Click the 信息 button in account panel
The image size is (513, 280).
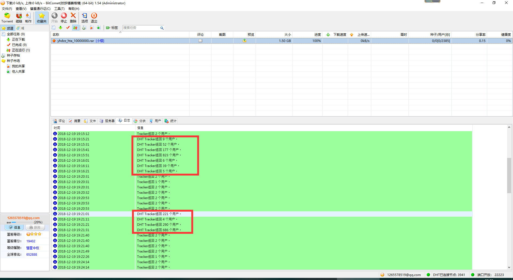[x=14, y=227]
